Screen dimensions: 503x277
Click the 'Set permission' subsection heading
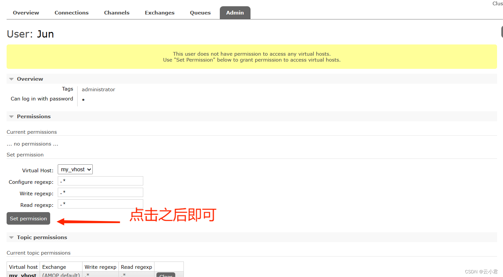[x=25, y=155]
